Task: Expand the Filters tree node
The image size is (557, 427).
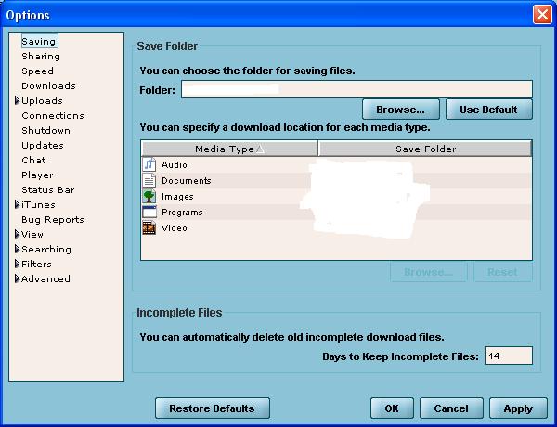Action: pyautogui.click(x=17, y=264)
